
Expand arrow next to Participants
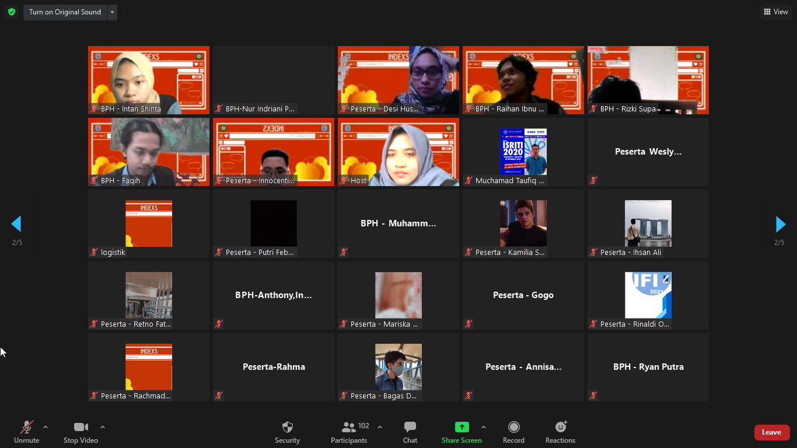(380, 427)
